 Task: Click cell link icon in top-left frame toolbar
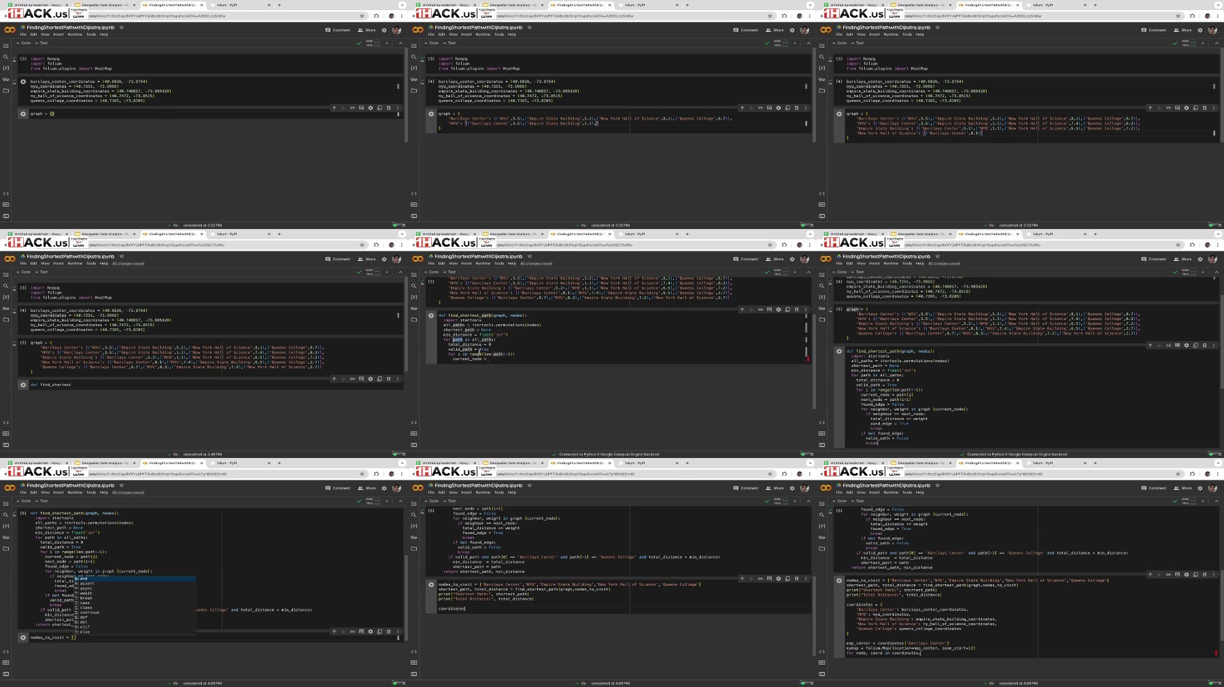tap(352, 107)
